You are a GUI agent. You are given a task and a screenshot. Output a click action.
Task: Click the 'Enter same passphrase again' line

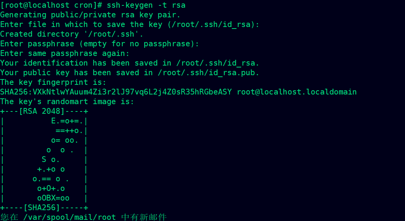tap(65, 53)
